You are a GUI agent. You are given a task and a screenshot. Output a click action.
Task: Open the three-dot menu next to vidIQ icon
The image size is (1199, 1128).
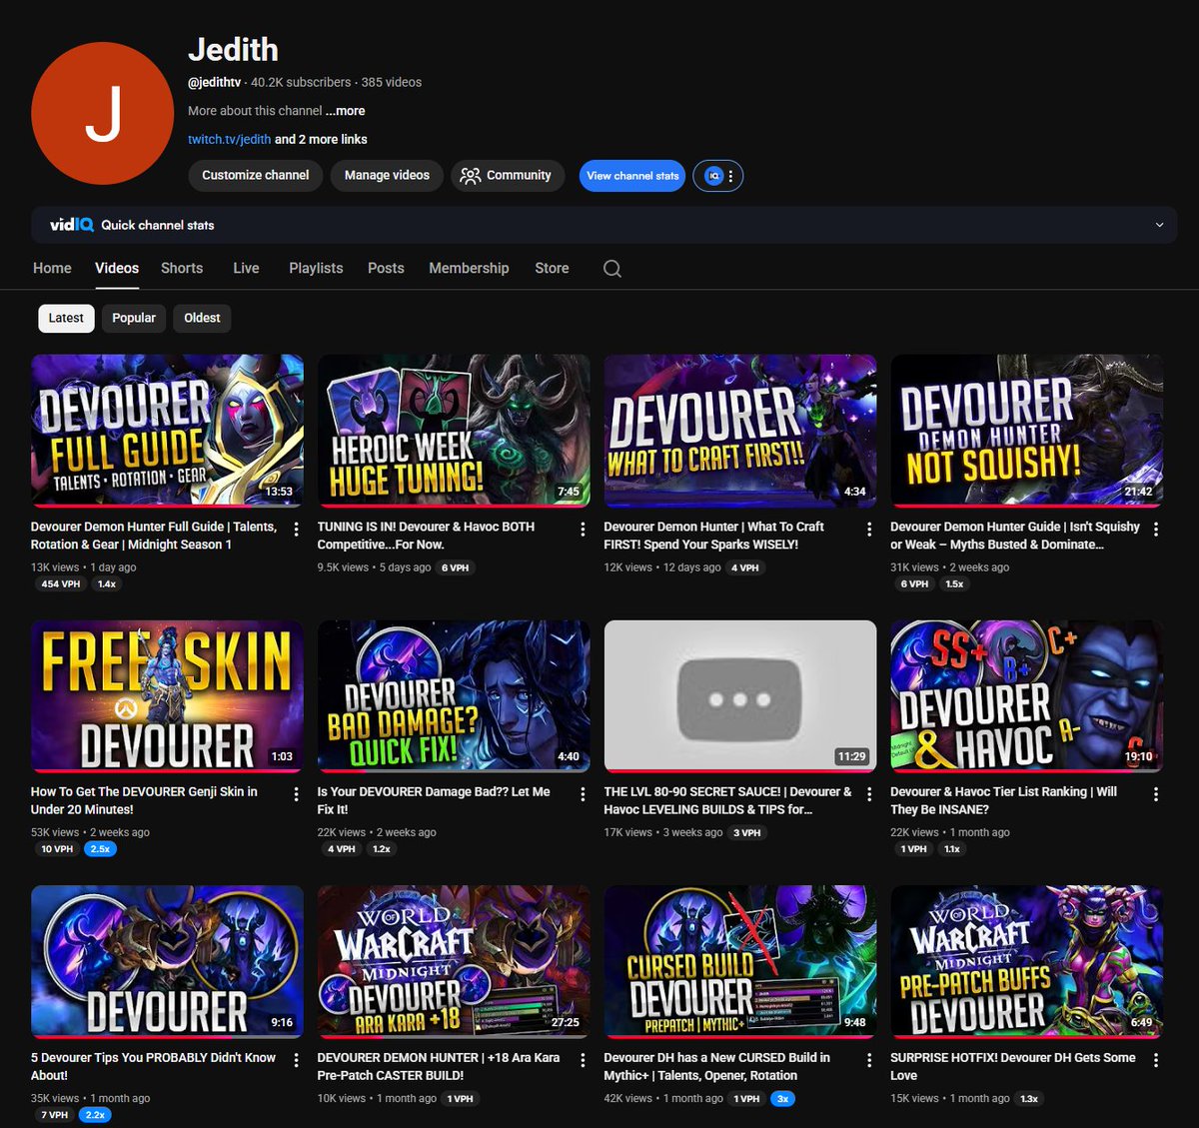[x=730, y=176]
